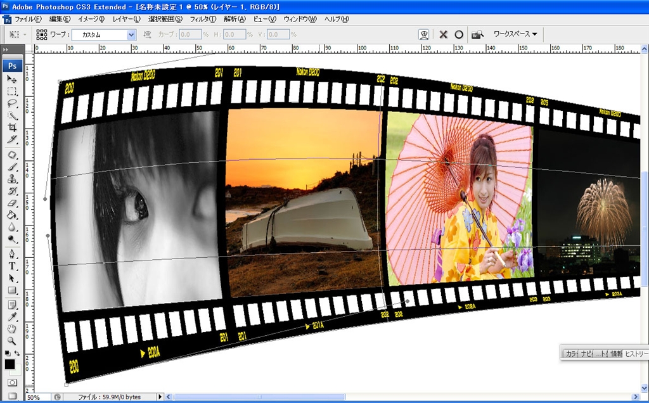The image size is (649, 403).
Task: Expand the ワークスペース workspace dropdown
Action: (515, 34)
